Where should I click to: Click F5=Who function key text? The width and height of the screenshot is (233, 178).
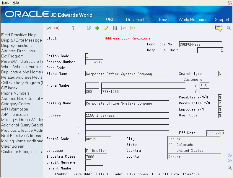pyautogui.click(x=61, y=174)
